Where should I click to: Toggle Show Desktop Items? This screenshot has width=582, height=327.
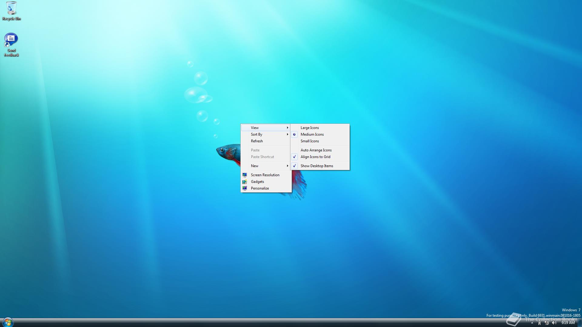[x=320, y=166]
